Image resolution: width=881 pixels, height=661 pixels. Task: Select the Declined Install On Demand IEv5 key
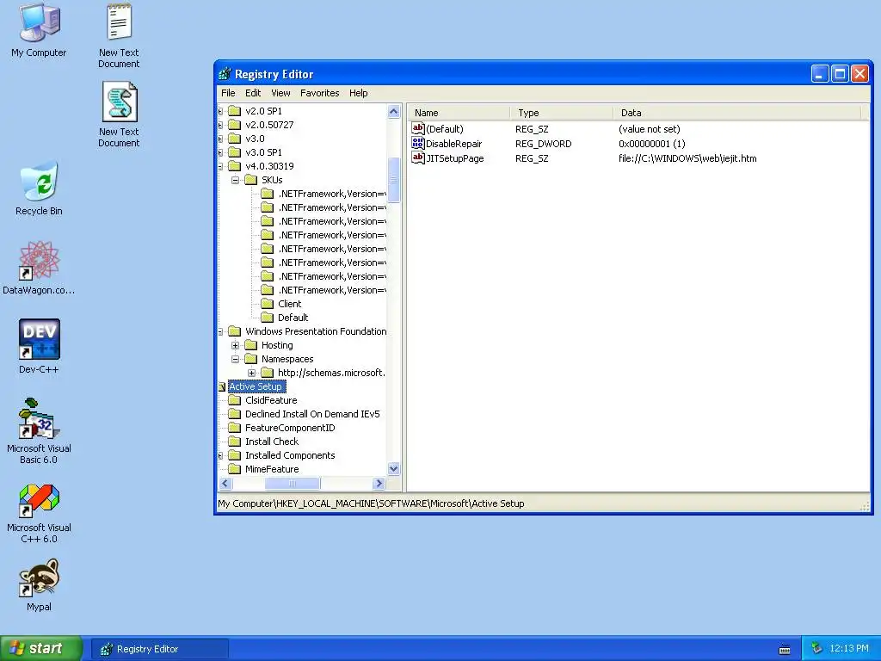tap(312, 414)
